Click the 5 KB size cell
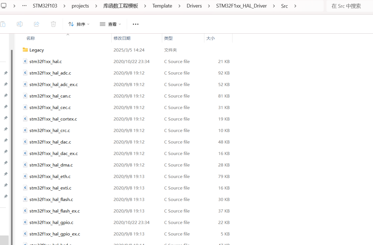 tap(225, 234)
